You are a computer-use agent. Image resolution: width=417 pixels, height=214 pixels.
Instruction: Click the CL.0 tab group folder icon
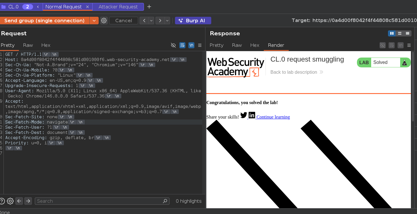coord(3,7)
